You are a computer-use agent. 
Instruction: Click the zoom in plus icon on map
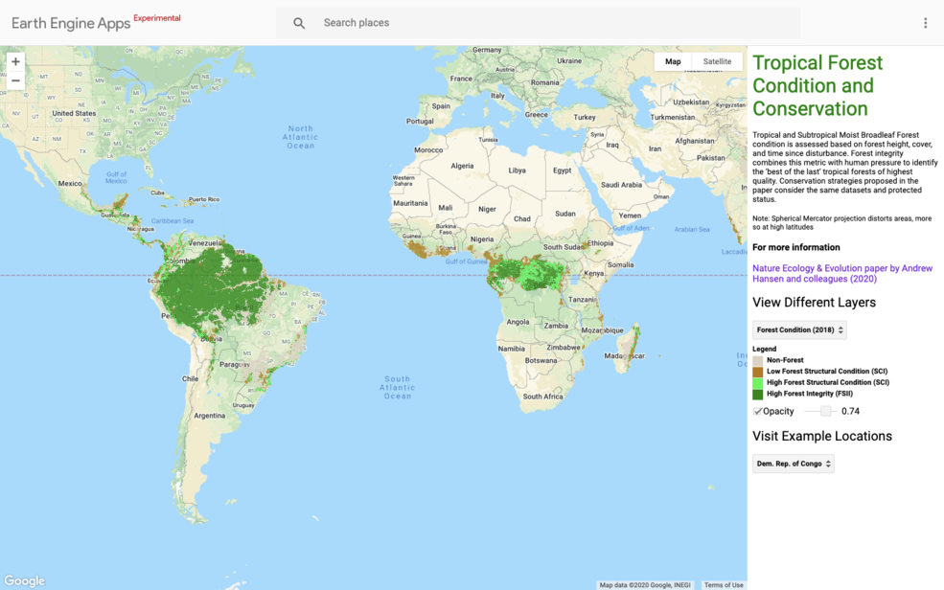click(15, 60)
